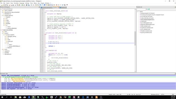Select LICENSE file in the workspace tree
The image size is (176, 99).
point(7,53)
